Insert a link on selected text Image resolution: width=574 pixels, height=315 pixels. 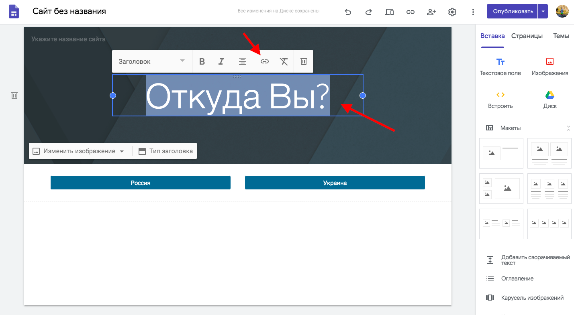pos(264,61)
